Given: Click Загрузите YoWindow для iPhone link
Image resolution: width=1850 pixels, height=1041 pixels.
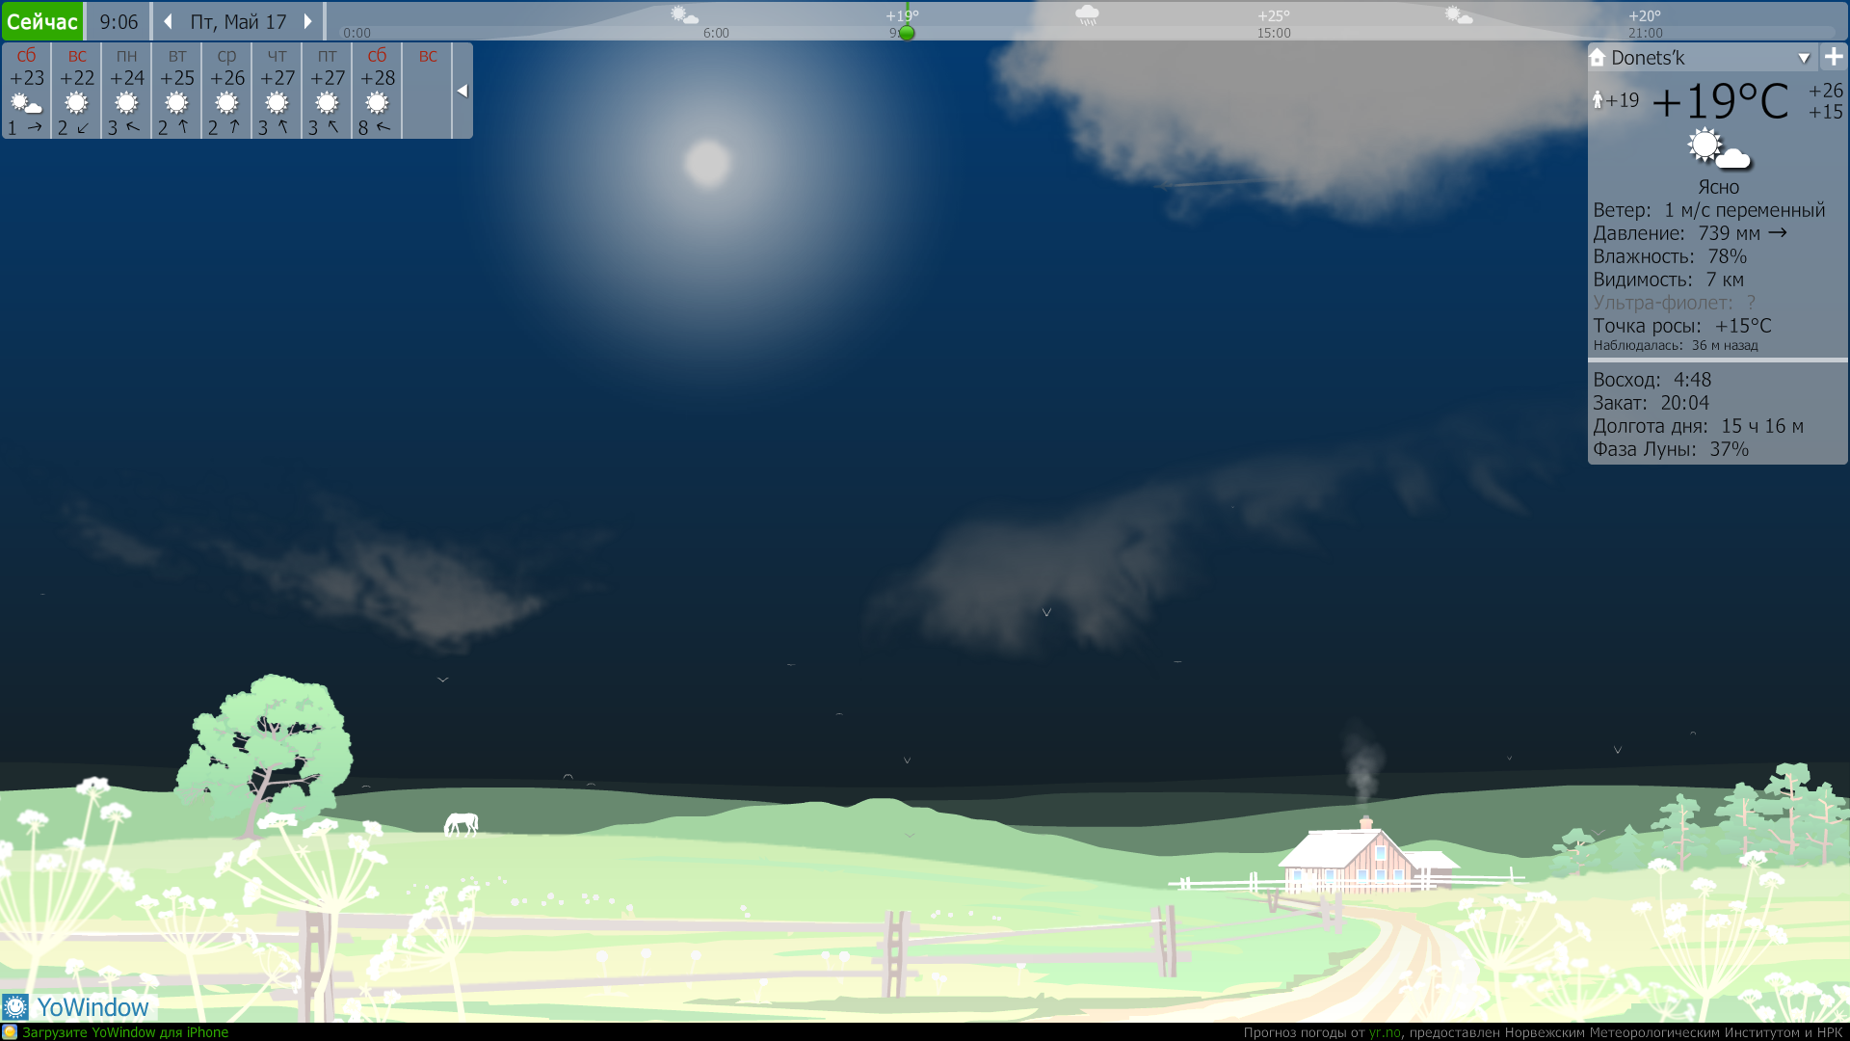Looking at the screenshot, I should [125, 1032].
